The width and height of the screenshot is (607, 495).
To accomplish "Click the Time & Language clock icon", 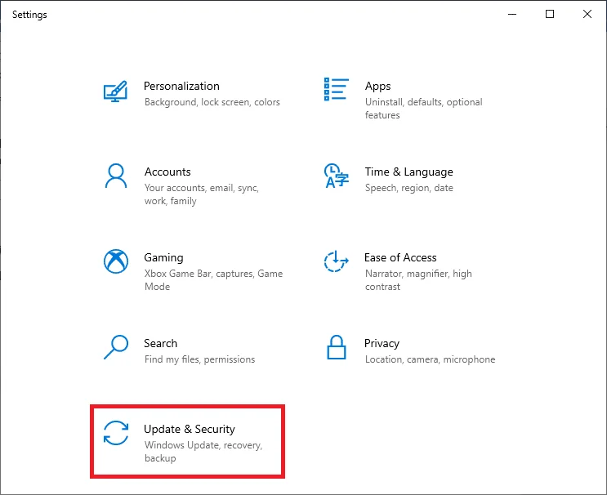I will tap(336, 176).
